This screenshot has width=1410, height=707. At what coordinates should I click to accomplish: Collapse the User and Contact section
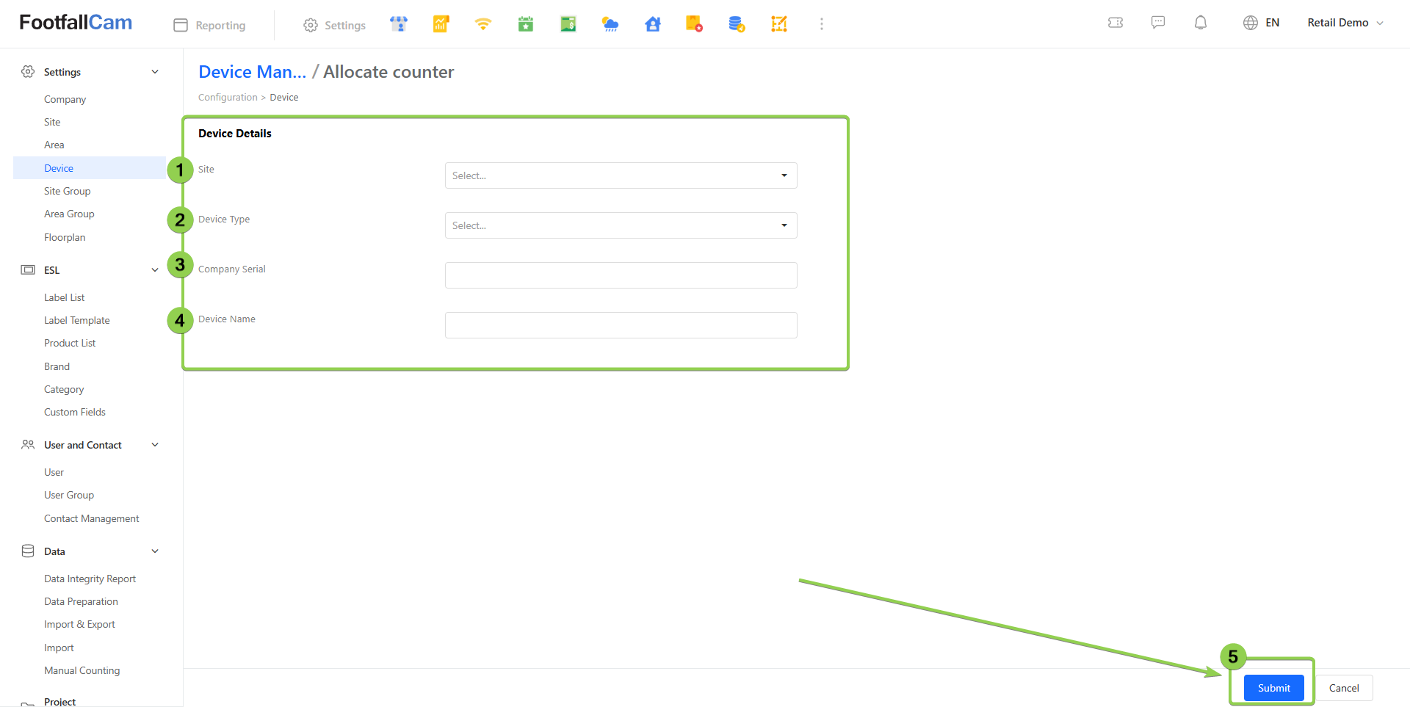(x=155, y=445)
